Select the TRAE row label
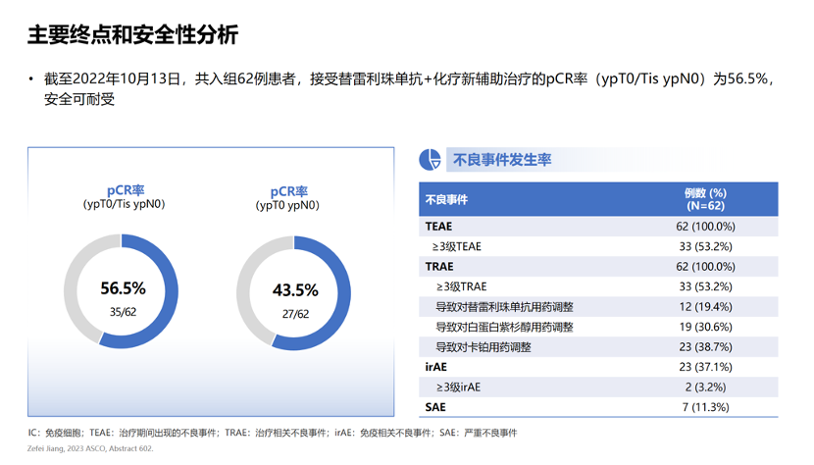814x465 pixels. [439, 267]
